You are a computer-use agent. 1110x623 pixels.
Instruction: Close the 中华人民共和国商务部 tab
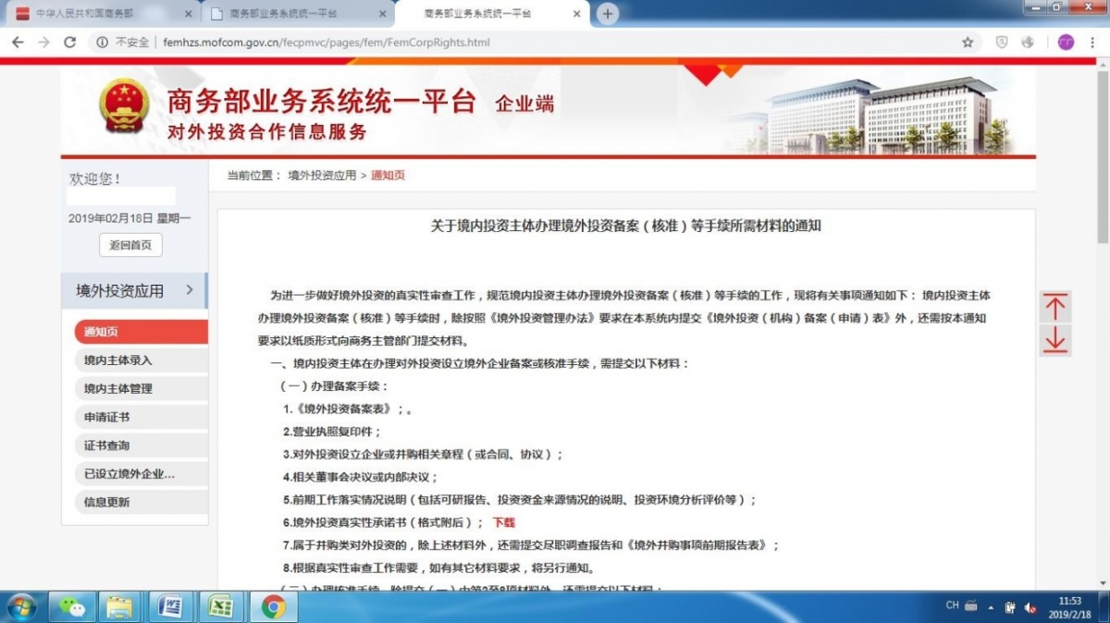click(189, 15)
